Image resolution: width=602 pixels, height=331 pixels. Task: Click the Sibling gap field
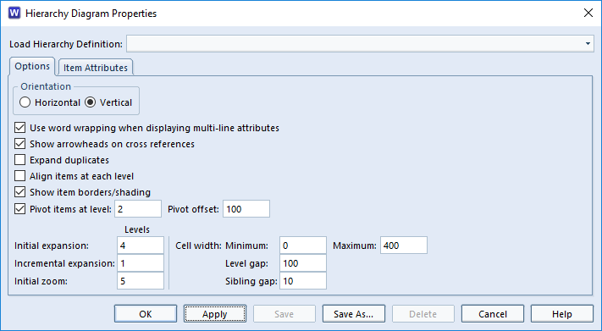point(303,281)
